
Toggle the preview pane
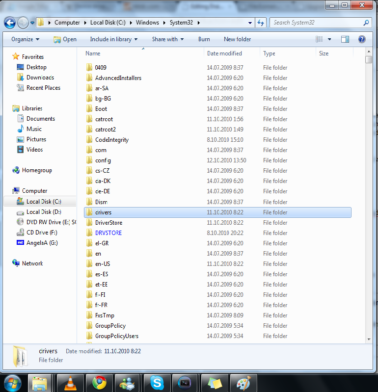(345, 39)
